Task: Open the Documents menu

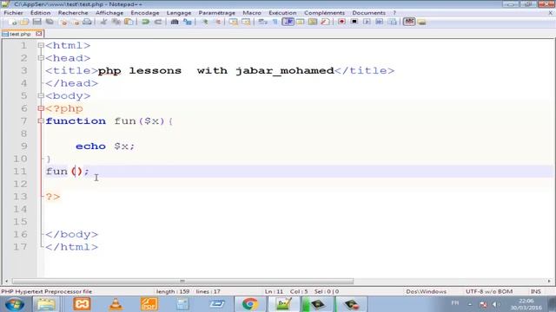Action: tap(368, 13)
